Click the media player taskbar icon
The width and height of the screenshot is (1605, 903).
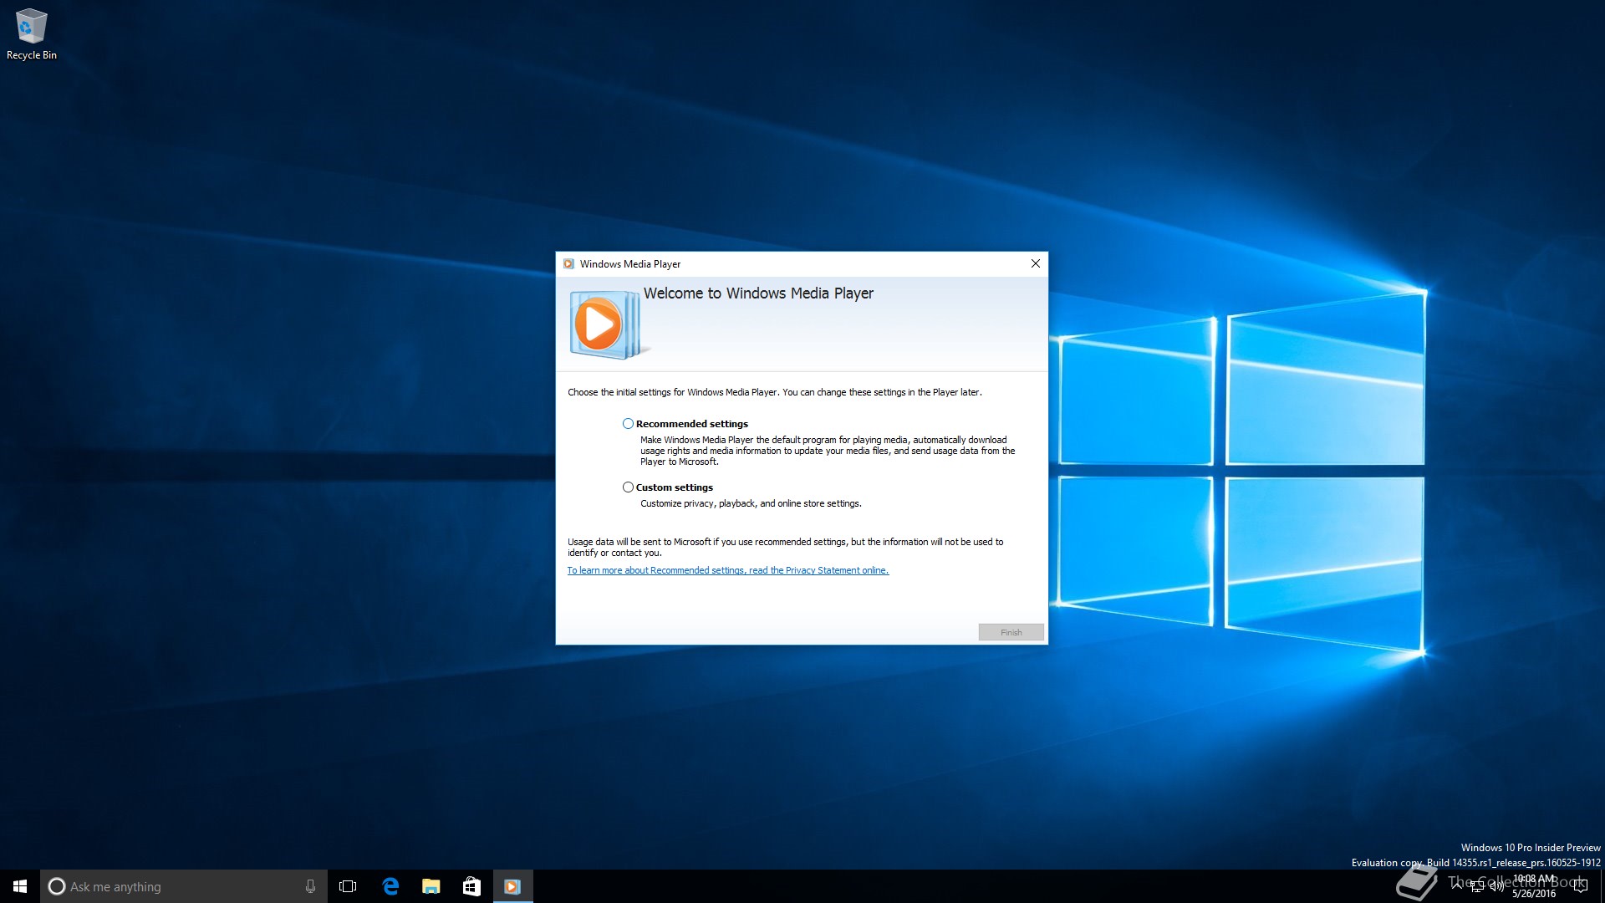pos(512,885)
